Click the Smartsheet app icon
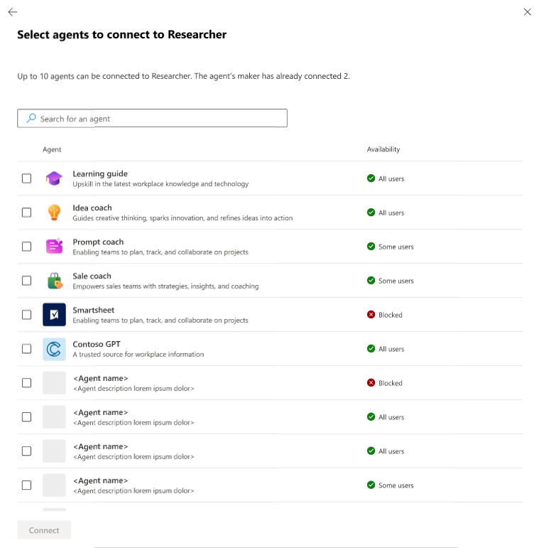Viewport: 539px width, 548px height. click(54, 315)
